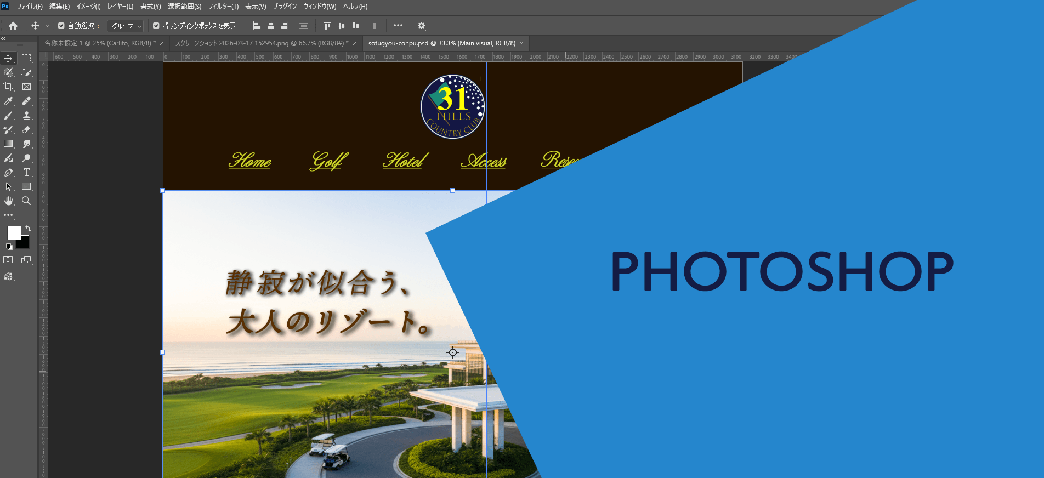
Task: Select the Pen tool
Action: click(x=8, y=172)
